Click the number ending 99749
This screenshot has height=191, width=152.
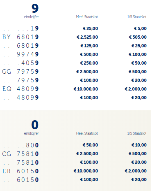(28, 54)
